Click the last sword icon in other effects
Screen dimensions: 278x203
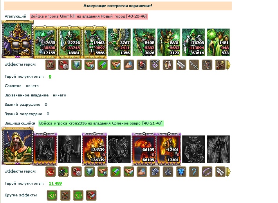(91, 196)
